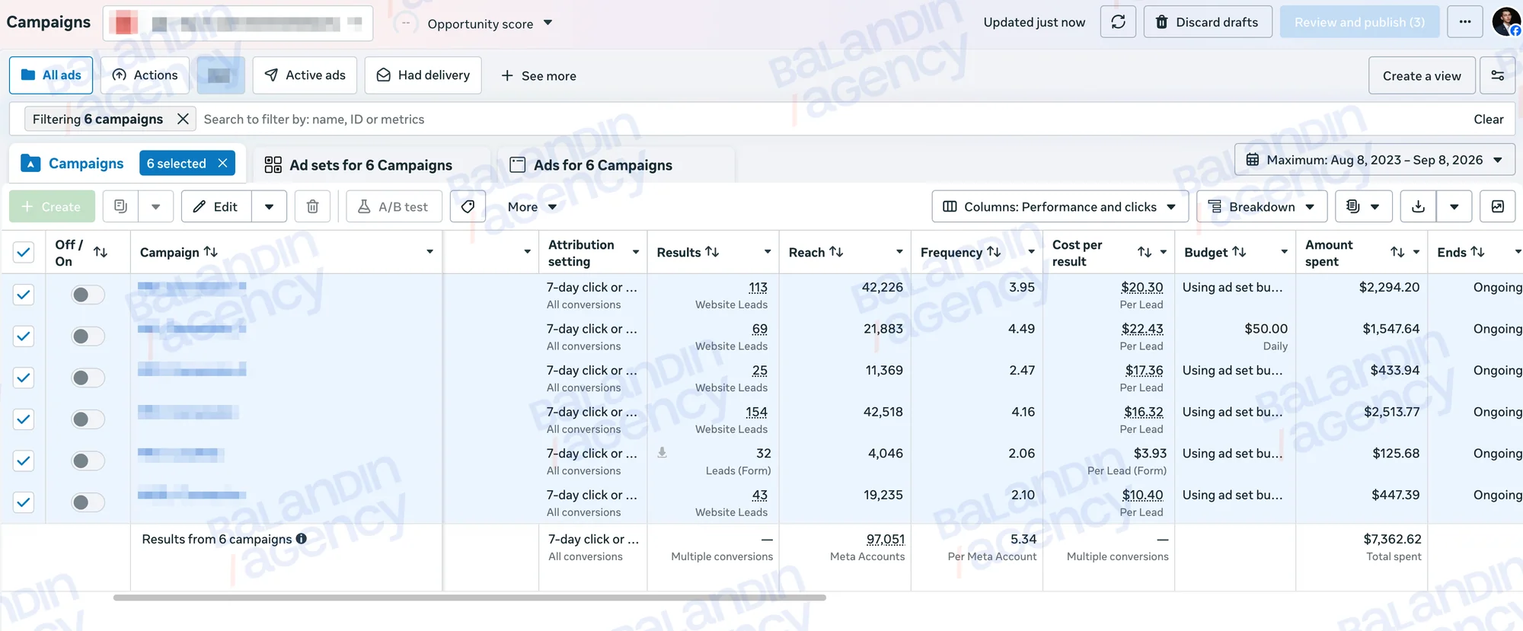Turn on the campaign spending $433.94

pyautogui.click(x=88, y=378)
